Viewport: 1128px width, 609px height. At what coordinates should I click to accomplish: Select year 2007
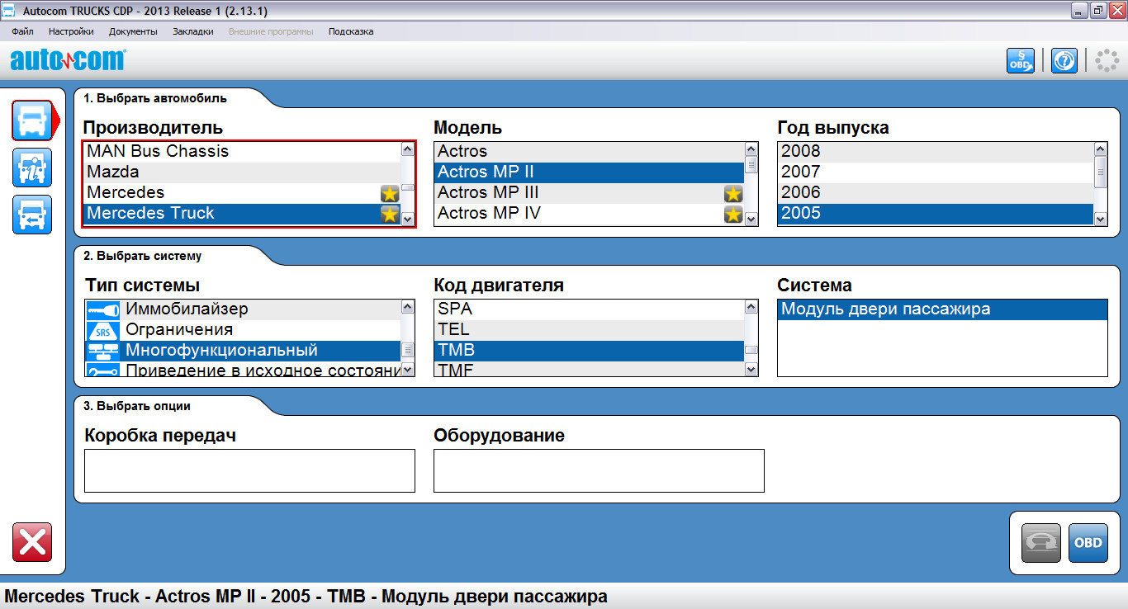(x=936, y=172)
